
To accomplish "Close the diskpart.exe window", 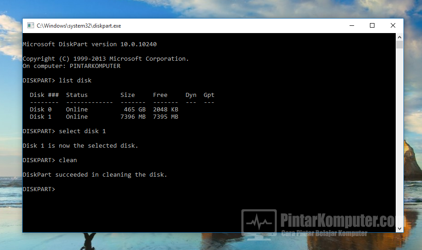I will tap(393, 25).
